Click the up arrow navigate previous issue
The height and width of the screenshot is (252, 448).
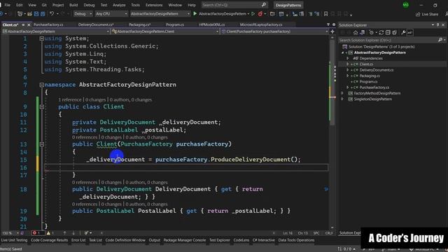coord(64,233)
